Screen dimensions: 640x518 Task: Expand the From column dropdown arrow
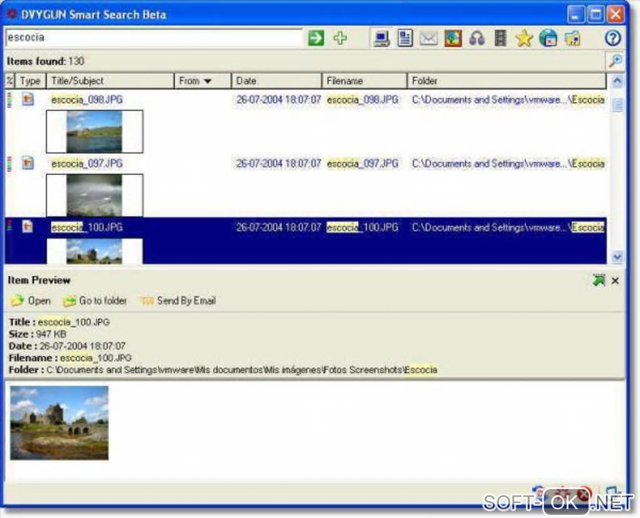[207, 81]
